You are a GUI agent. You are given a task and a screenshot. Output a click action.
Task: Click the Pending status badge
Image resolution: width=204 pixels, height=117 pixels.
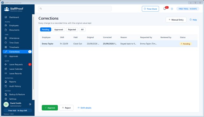(186, 44)
